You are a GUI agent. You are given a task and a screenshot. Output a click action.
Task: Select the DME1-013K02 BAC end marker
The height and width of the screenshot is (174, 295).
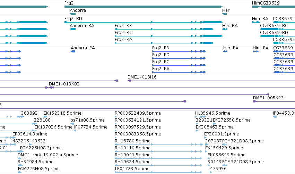click(x=50, y=88)
